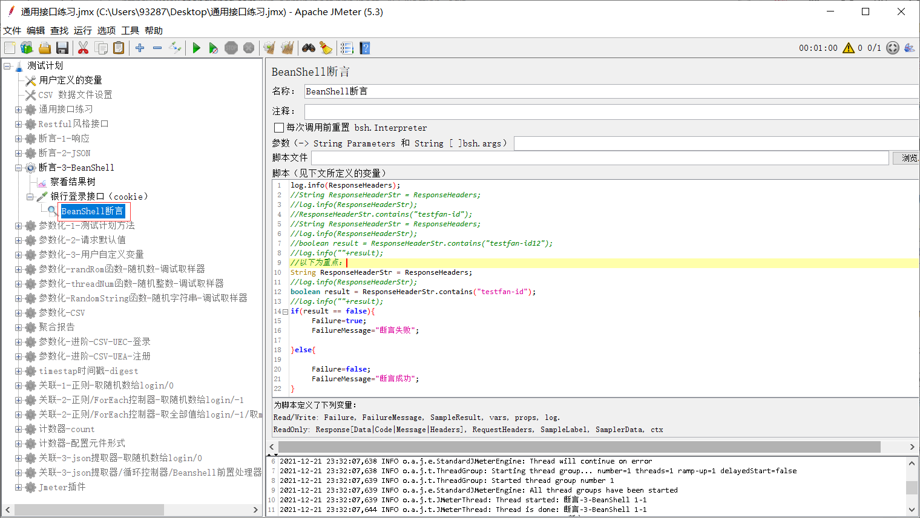Collapse code fold at script line 14
The image size is (920, 518).
click(x=286, y=312)
